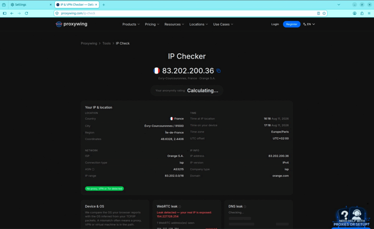Click the 'Évry-Courcouronnes / 91000' city value

[x=164, y=126]
